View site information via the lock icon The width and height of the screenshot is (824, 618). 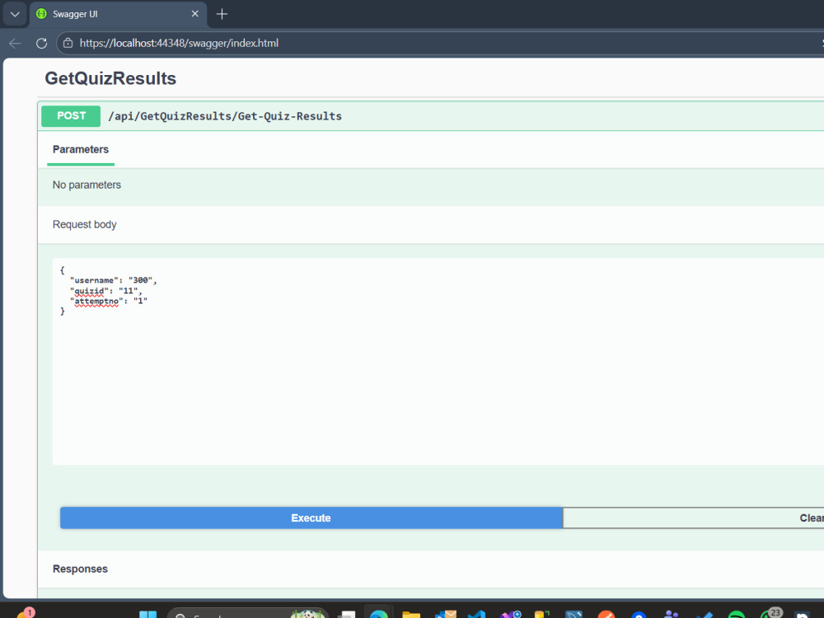68,43
